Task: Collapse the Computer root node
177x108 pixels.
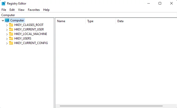Action: point(3,20)
